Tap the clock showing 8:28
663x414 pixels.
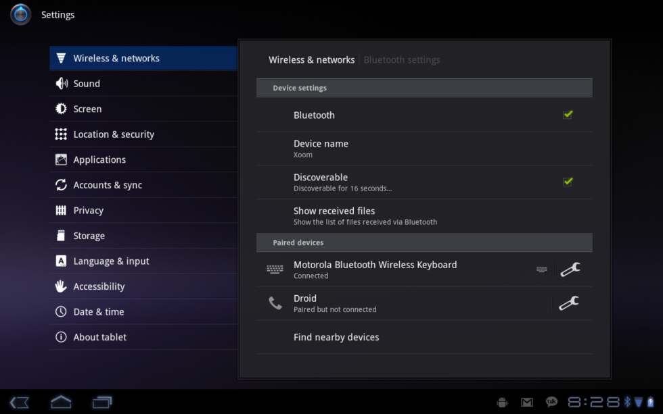click(x=593, y=403)
